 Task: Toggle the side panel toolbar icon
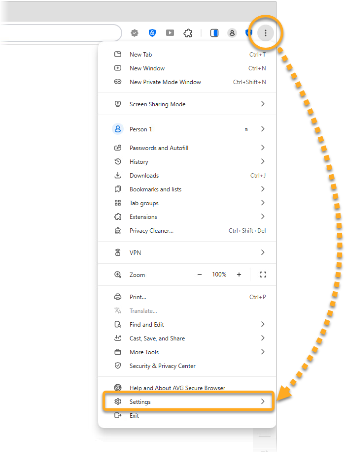click(x=214, y=33)
